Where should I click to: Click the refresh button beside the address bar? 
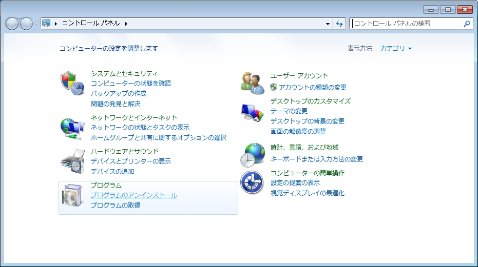click(339, 24)
